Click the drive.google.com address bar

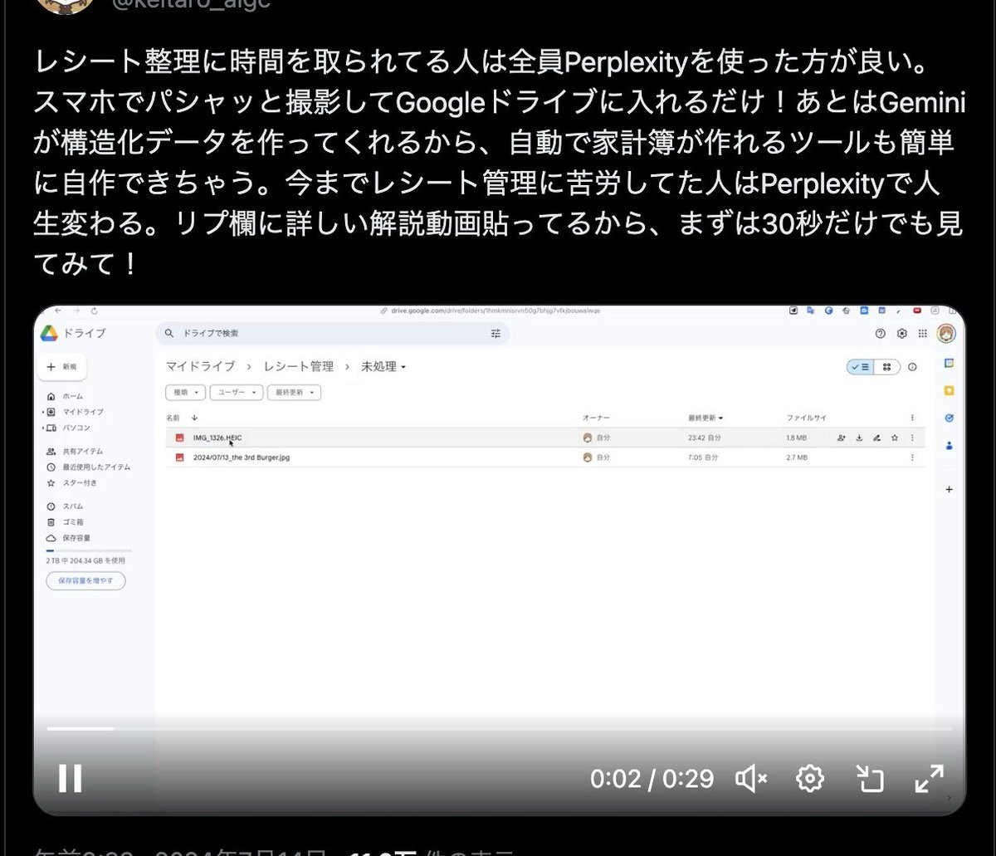[490, 311]
